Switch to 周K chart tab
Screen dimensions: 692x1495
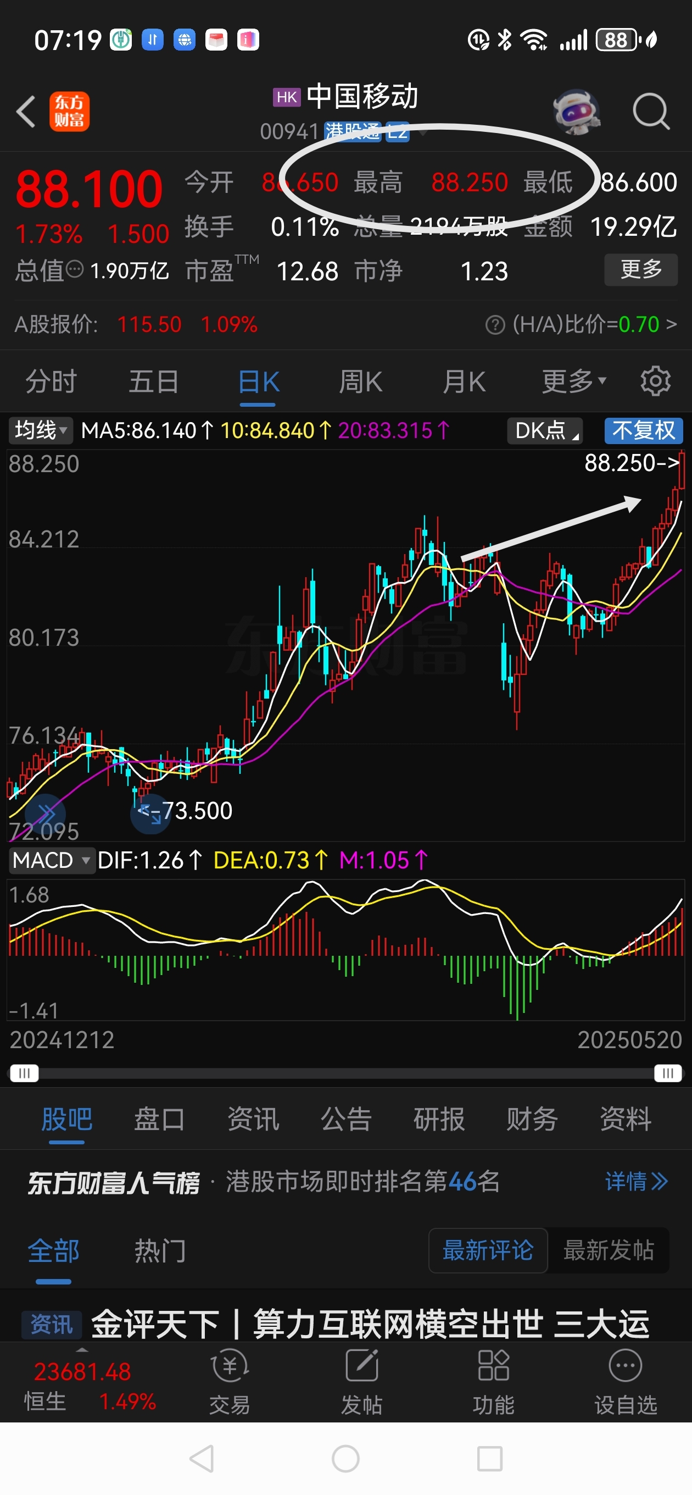pos(360,382)
